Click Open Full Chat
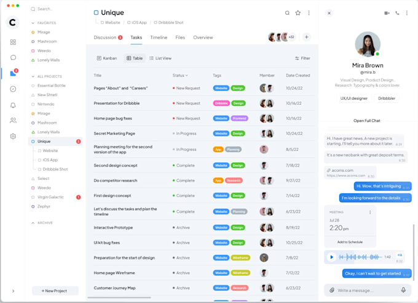The height and width of the screenshot is (303, 418). [367, 121]
